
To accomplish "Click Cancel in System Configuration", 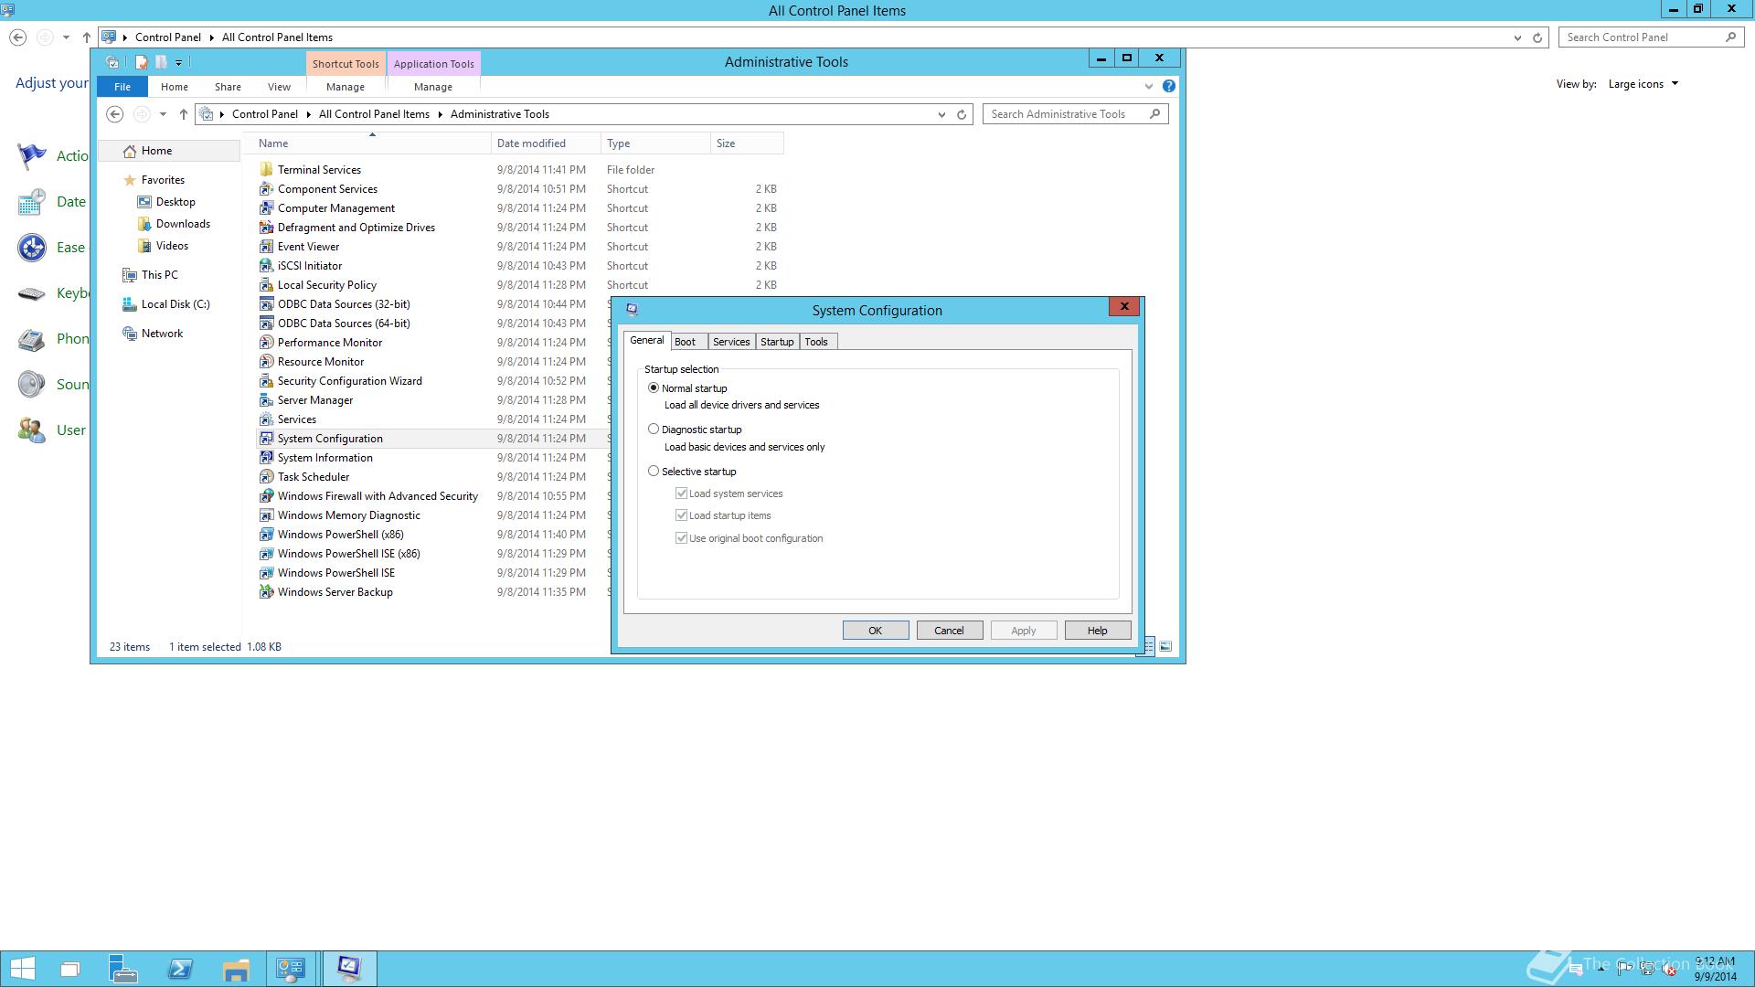I will (949, 631).
